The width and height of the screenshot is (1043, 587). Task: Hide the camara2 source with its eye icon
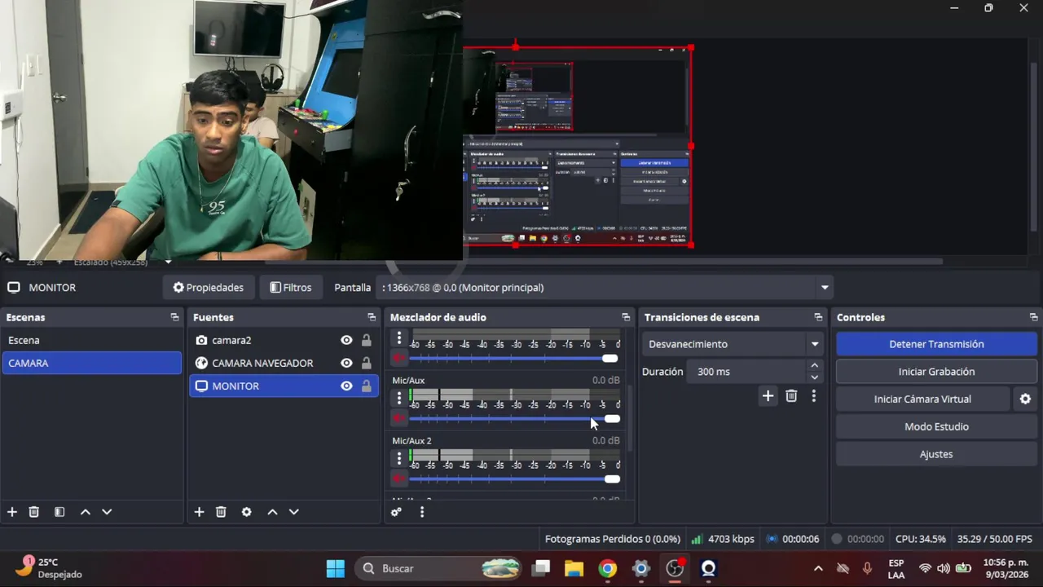(346, 340)
